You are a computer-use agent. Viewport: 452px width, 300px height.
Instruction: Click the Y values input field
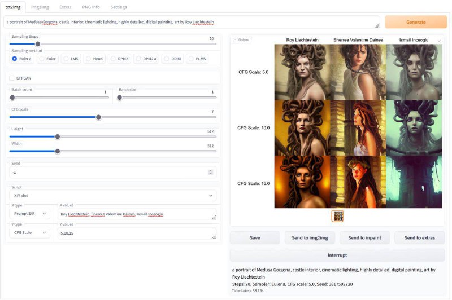pos(137,233)
